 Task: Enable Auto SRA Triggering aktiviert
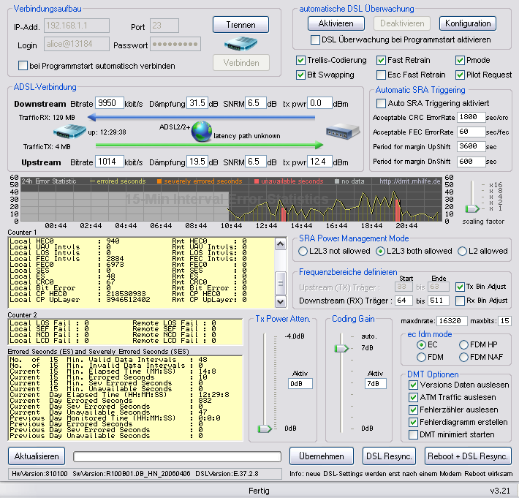point(381,103)
